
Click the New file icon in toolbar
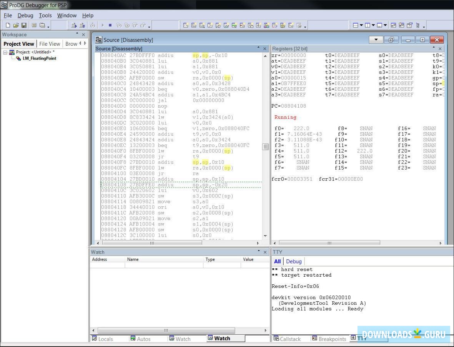pyautogui.click(x=8, y=25)
